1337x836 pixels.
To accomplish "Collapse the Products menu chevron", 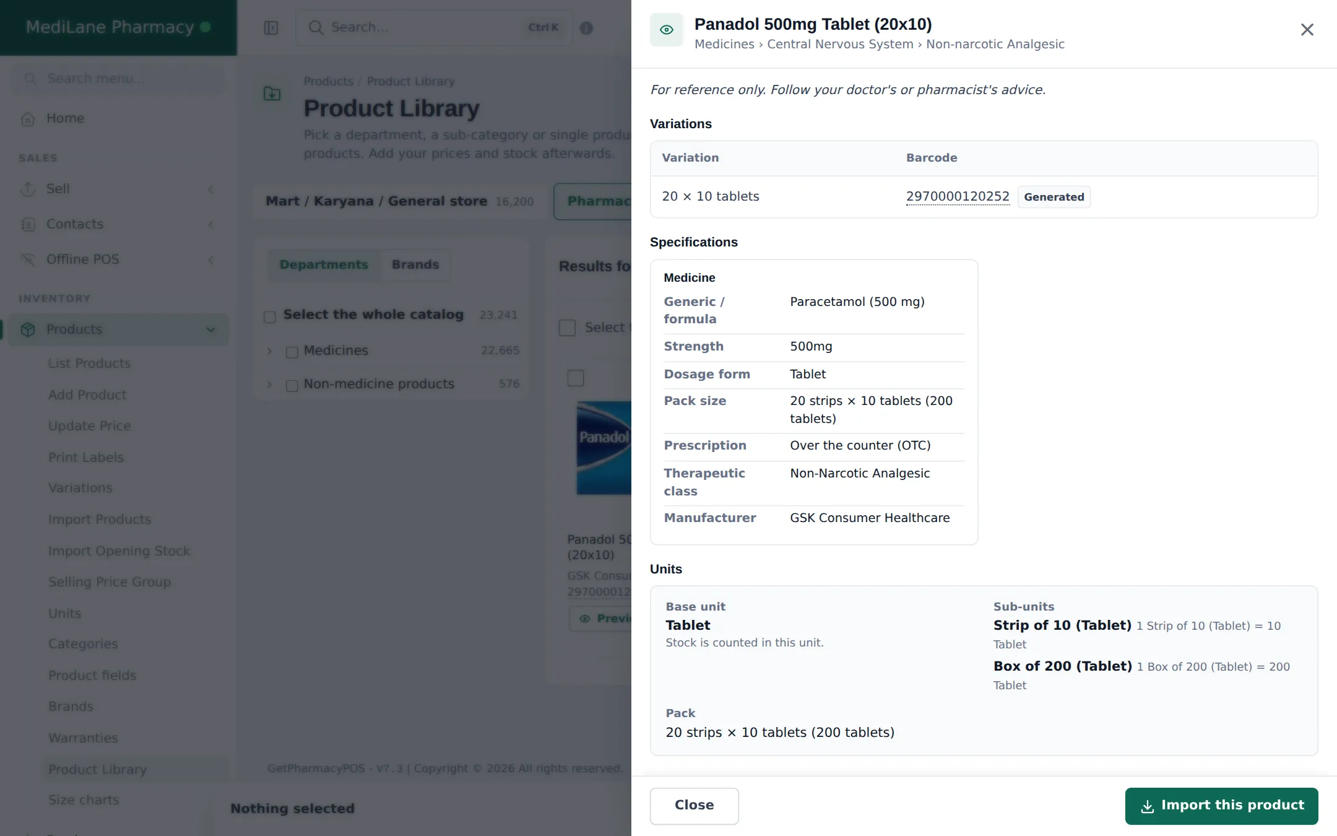I will pos(210,329).
